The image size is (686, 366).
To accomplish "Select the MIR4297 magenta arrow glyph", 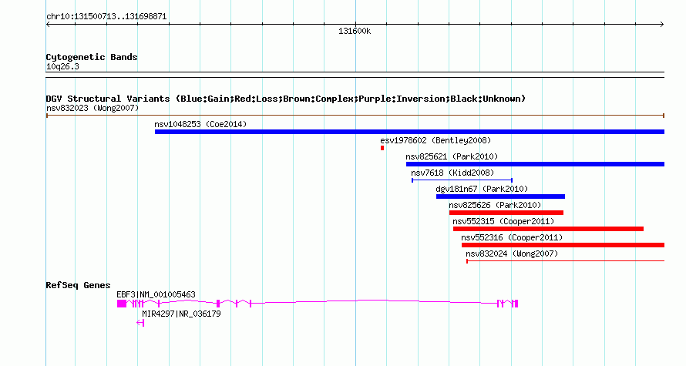I will coord(140,323).
